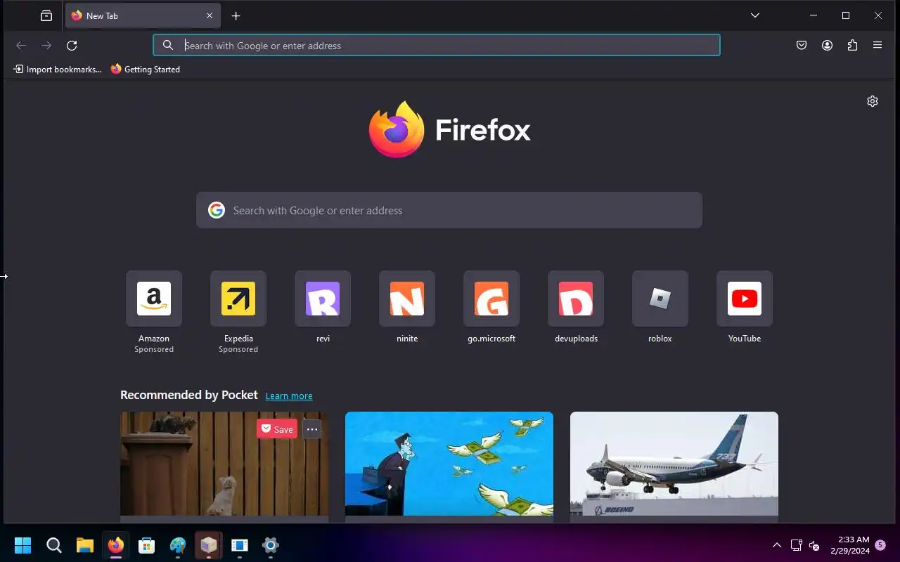Screen dimensions: 900x562
Task: Reload the current page
Action: click(x=72, y=46)
